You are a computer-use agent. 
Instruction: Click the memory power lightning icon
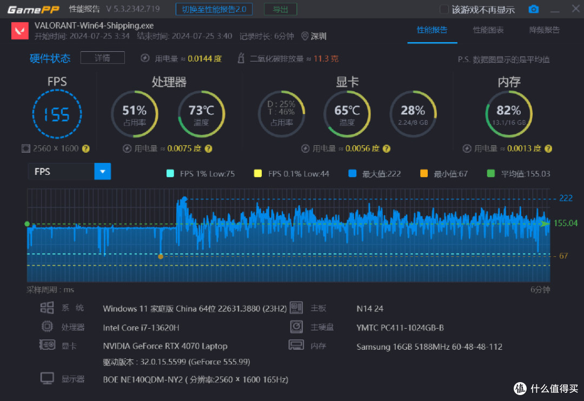coord(467,148)
